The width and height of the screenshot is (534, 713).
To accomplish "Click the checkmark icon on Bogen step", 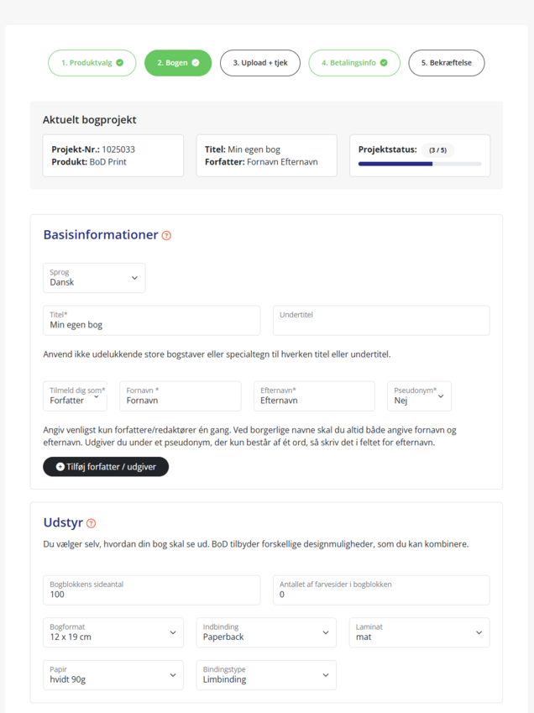I will tap(196, 63).
